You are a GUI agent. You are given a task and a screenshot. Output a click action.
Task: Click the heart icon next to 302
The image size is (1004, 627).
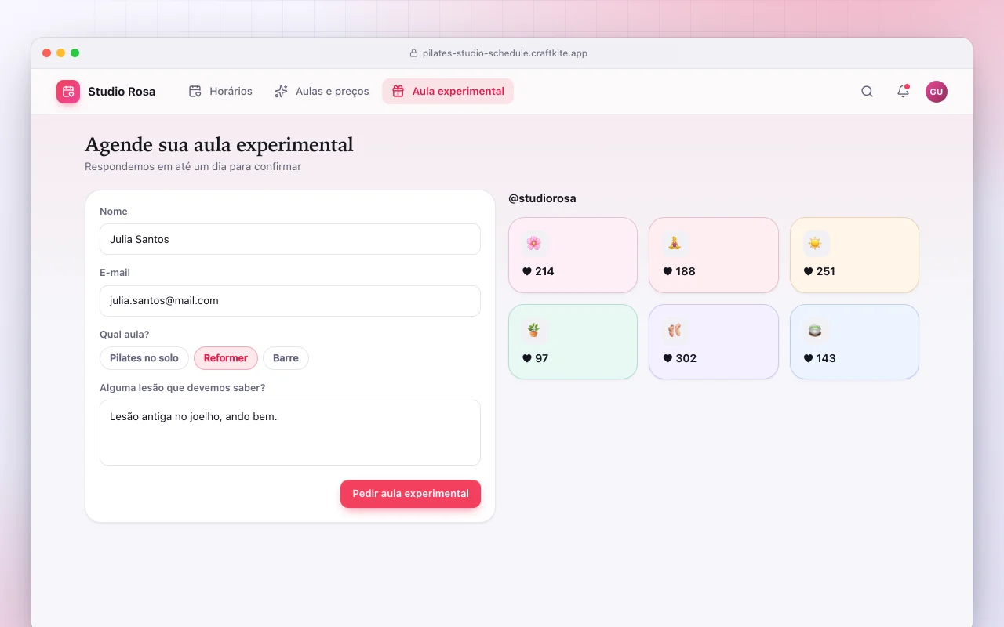pos(668,358)
